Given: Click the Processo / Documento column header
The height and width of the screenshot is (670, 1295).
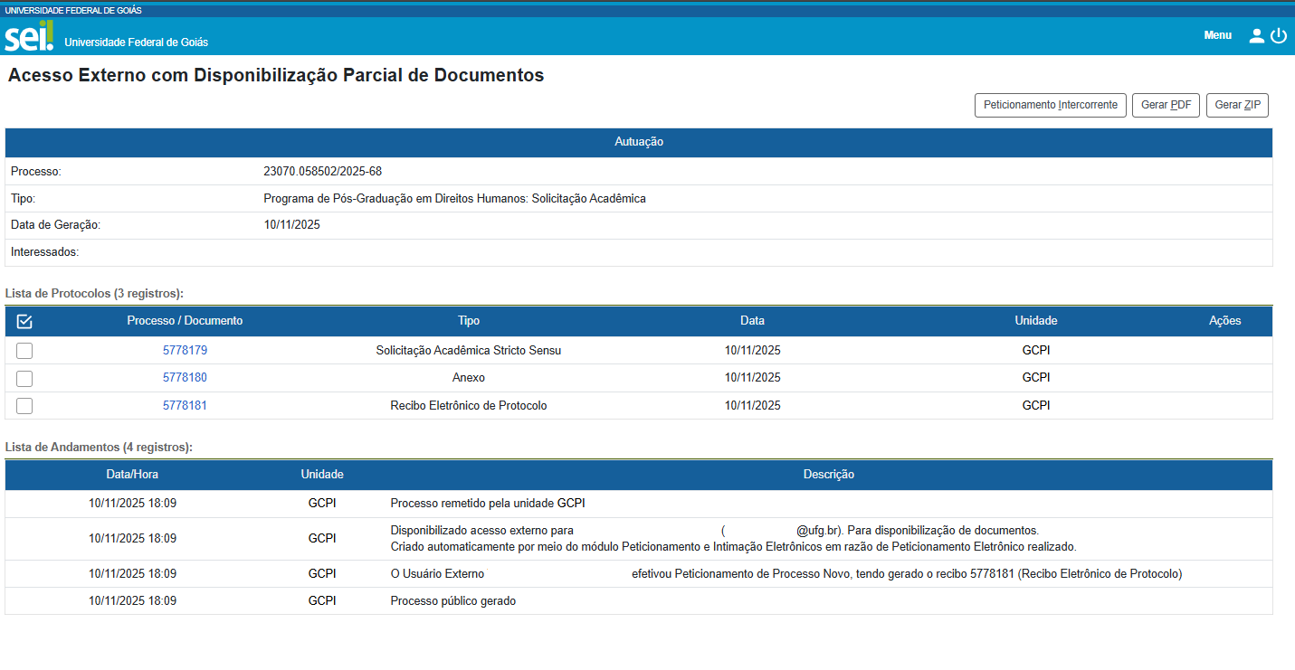Looking at the screenshot, I should [x=185, y=321].
